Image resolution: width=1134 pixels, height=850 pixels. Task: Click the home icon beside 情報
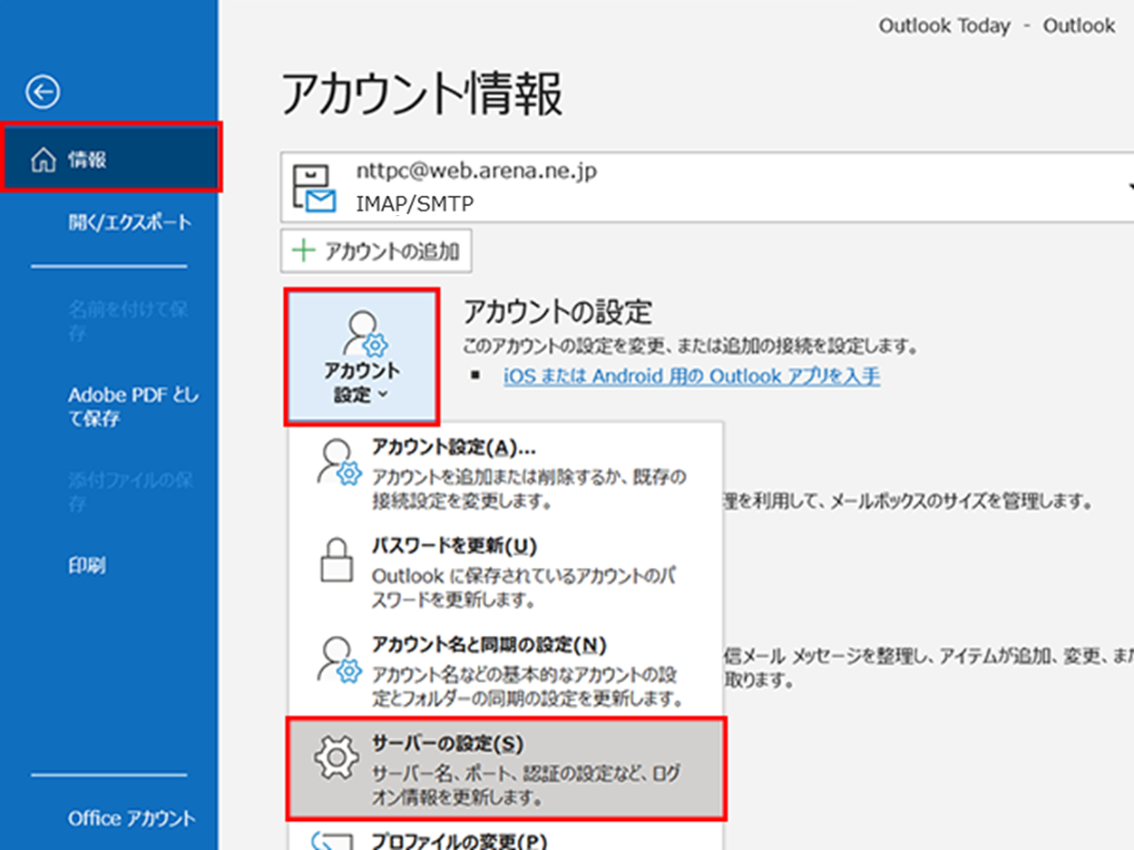(43, 161)
